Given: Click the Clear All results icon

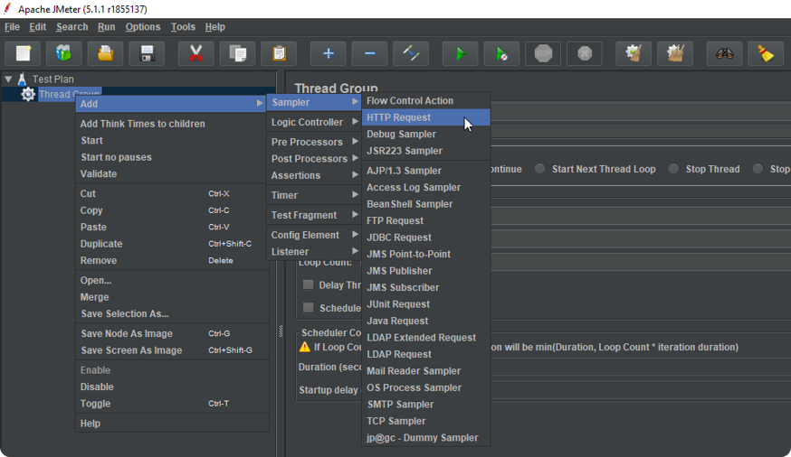Looking at the screenshot, I should 675,53.
